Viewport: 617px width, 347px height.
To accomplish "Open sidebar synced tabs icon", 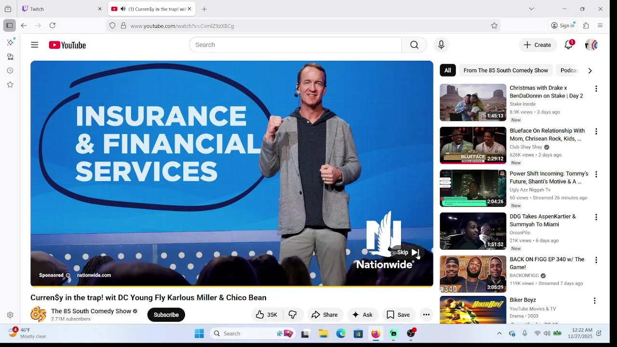I will (10, 57).
